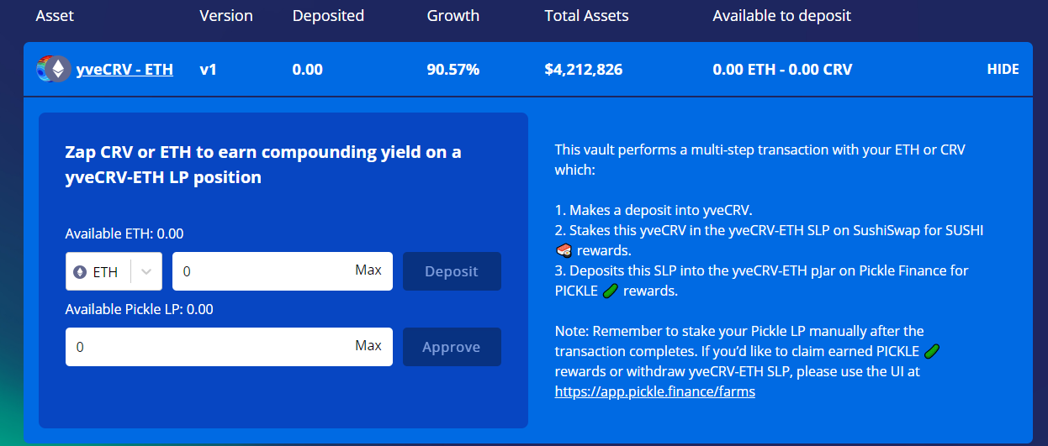The width and height of the screenshot is (1048, 446).
Task: Click the Growth column header
Action: click(453, 16)
